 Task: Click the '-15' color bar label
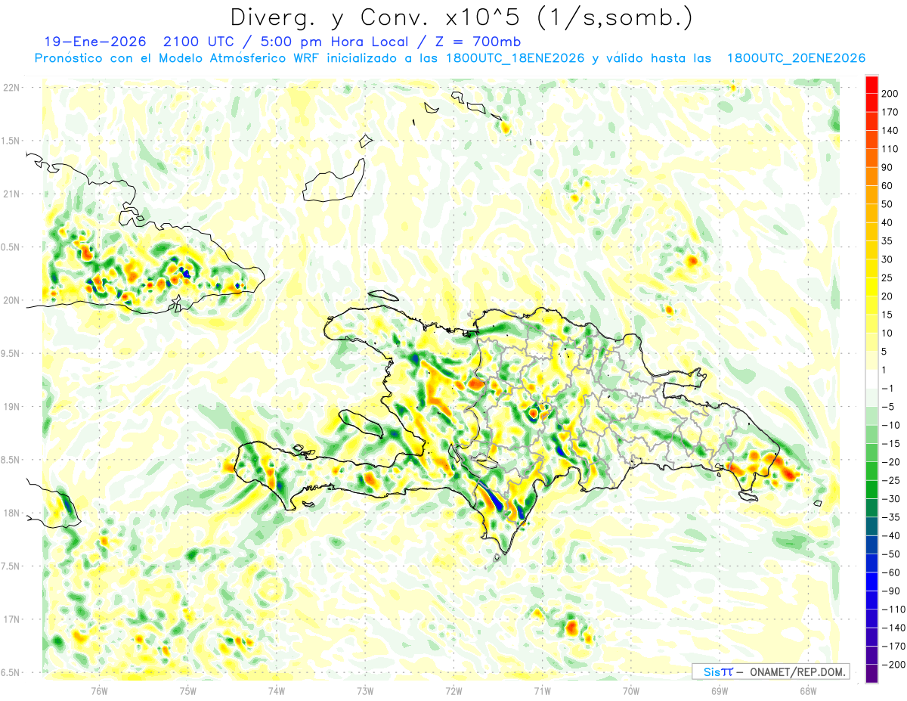point(892,443)
